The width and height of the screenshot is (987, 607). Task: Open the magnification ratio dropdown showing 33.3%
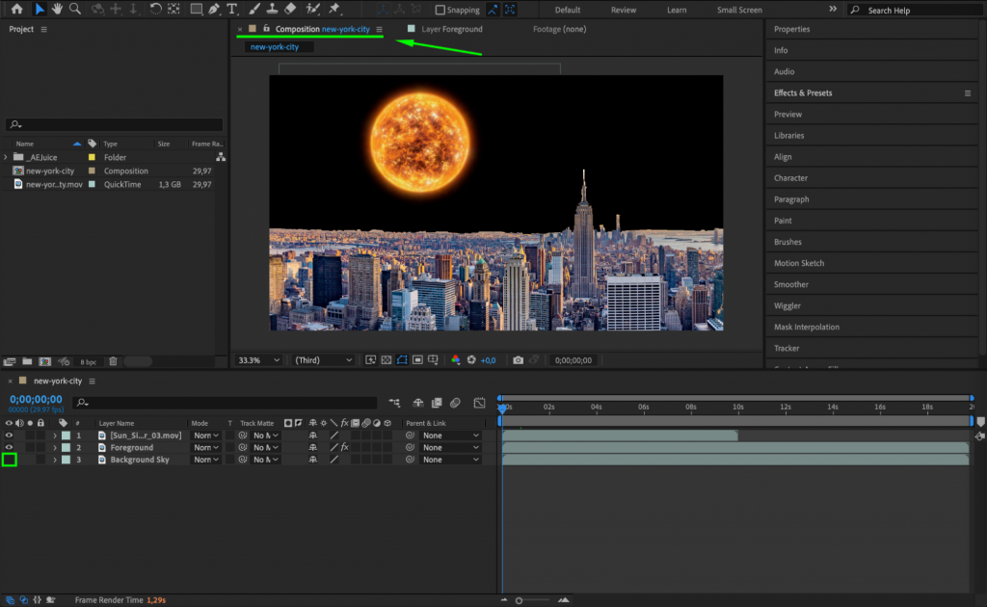click(x=258, y=359)
